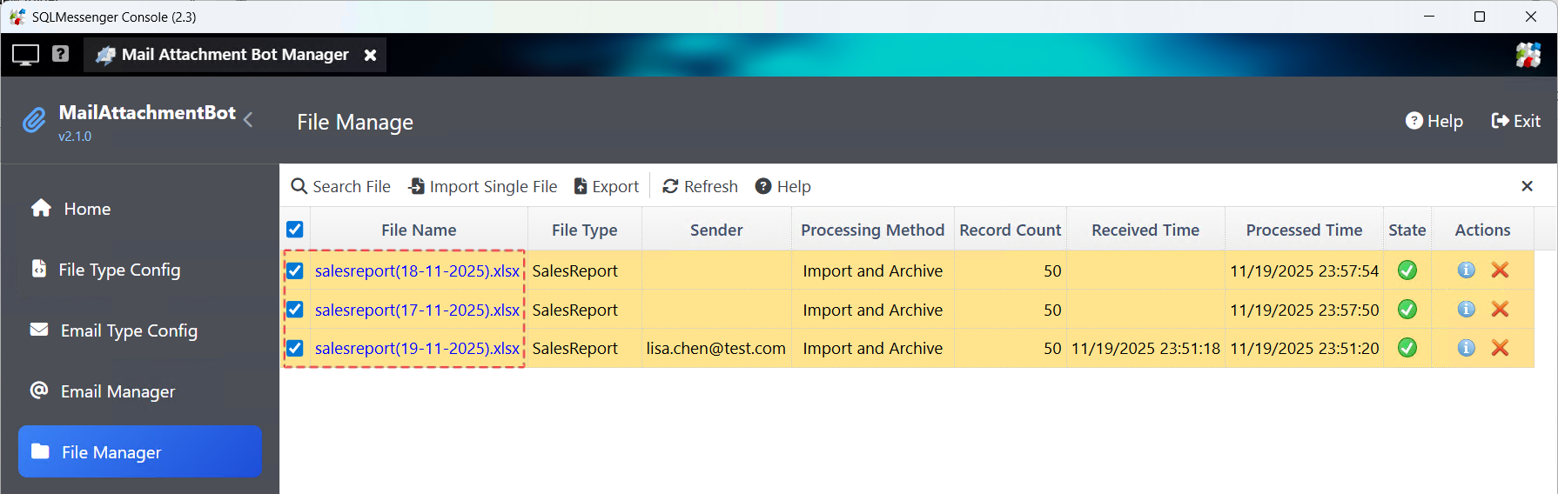This screenshot has width=1558, height=494.
Task: Close the Mail Attachment Bot Manager tab
Action: click(370, 55)
